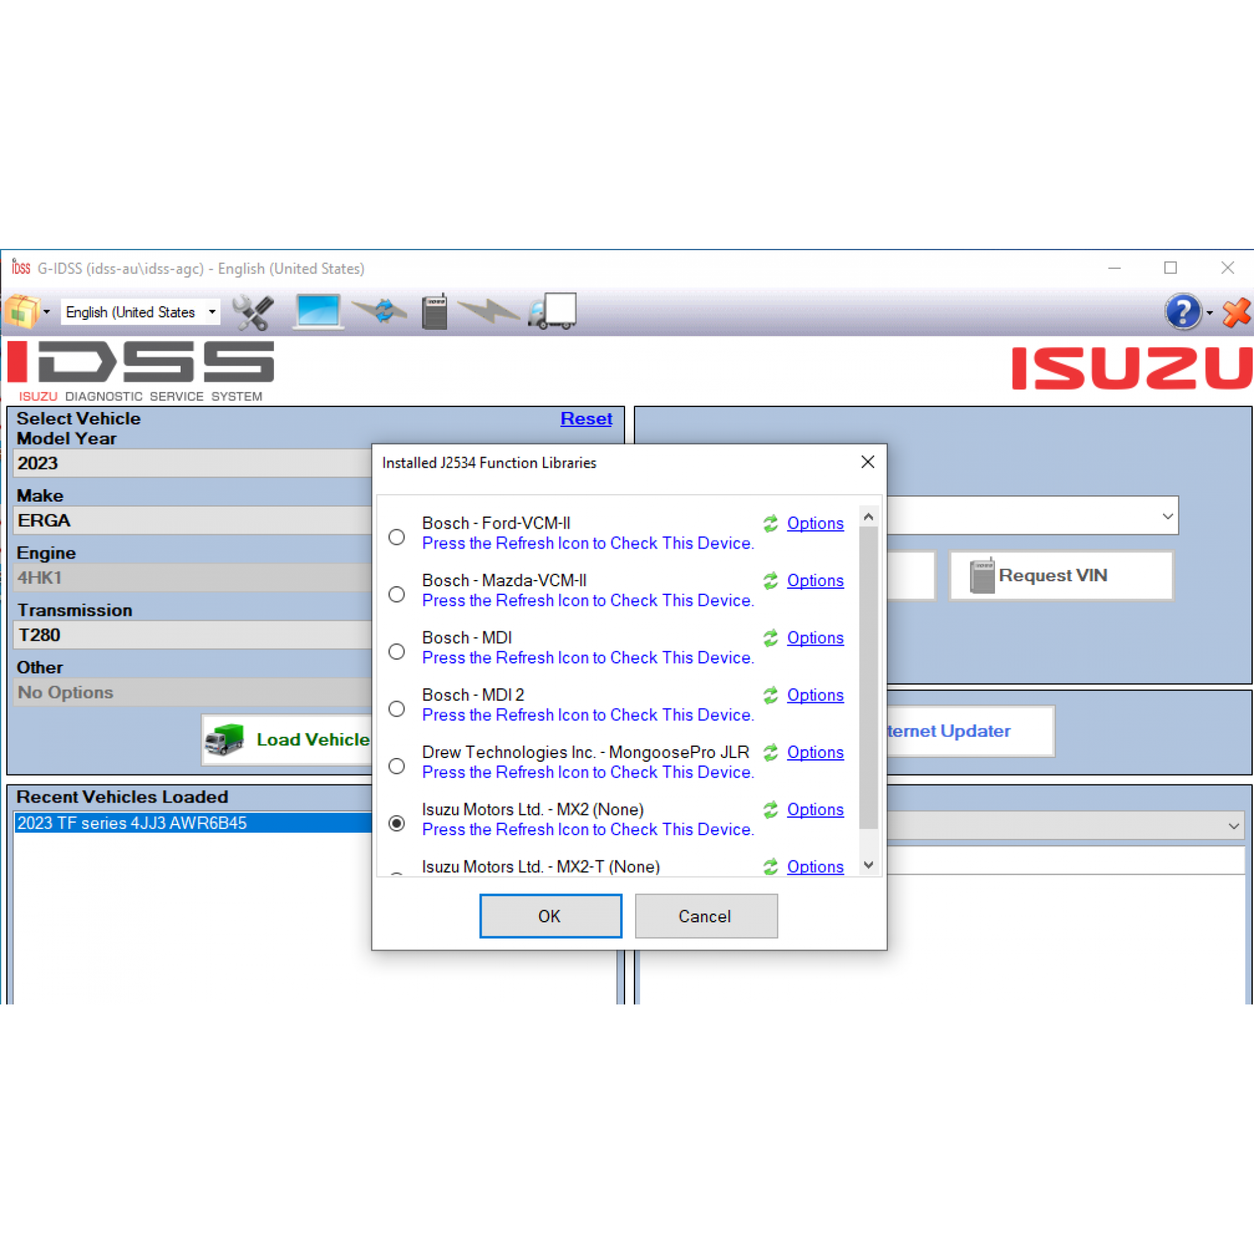
Task: Refresh the Isuzu MX2-T (None) device
Action: coord(771,867)
